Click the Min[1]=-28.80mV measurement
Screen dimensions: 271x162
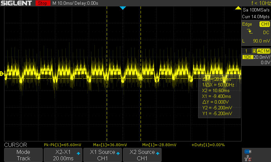point(159,145)
